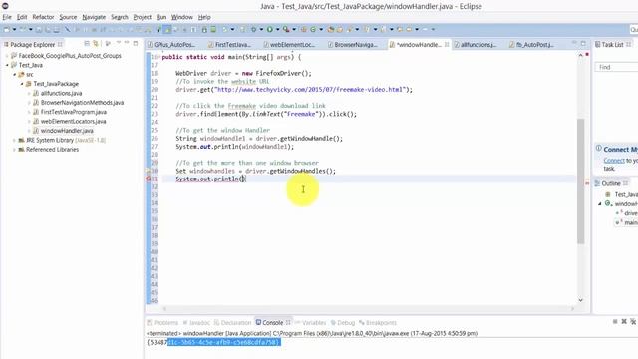Collapse the Test_Java project node
The width and height of the screenshot is (638, 359).
(x=7, y=65)
